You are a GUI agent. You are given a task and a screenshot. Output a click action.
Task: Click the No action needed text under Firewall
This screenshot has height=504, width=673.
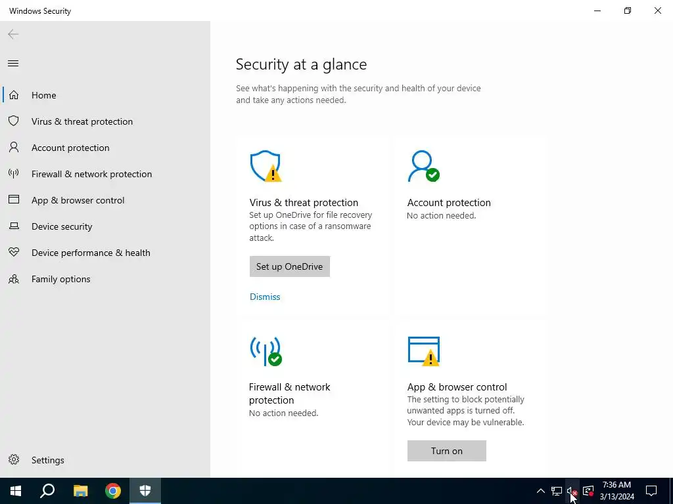[284, 413]
